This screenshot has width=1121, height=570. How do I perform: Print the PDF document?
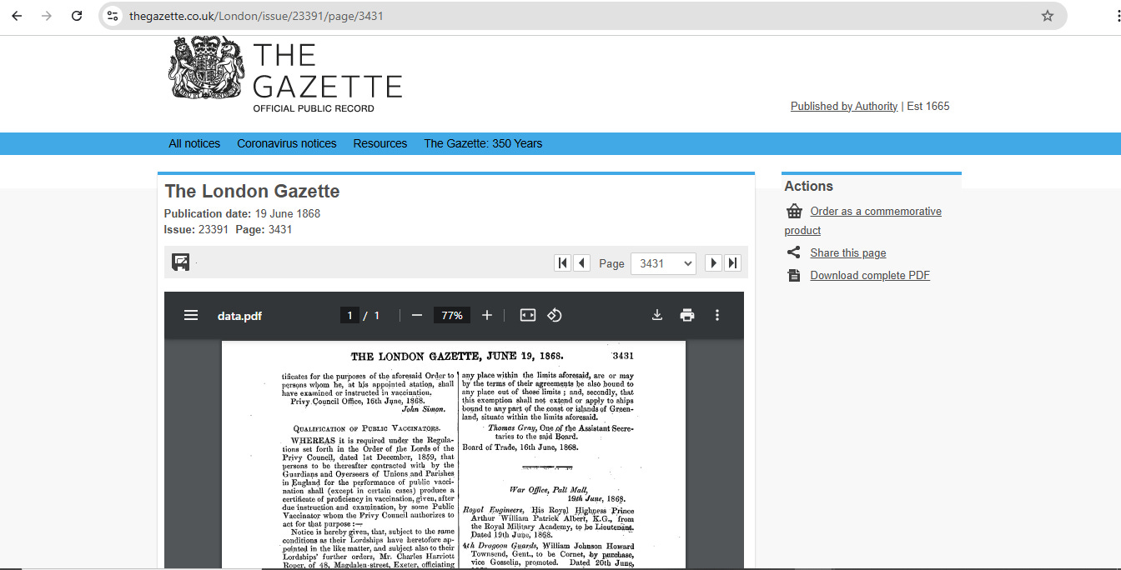[x=687, y=315]
